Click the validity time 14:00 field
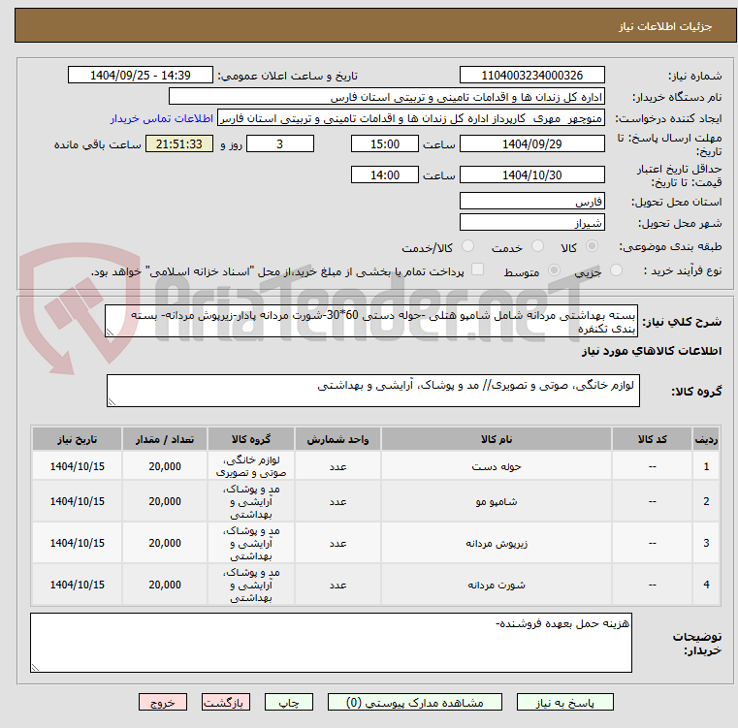 point(385,175)
